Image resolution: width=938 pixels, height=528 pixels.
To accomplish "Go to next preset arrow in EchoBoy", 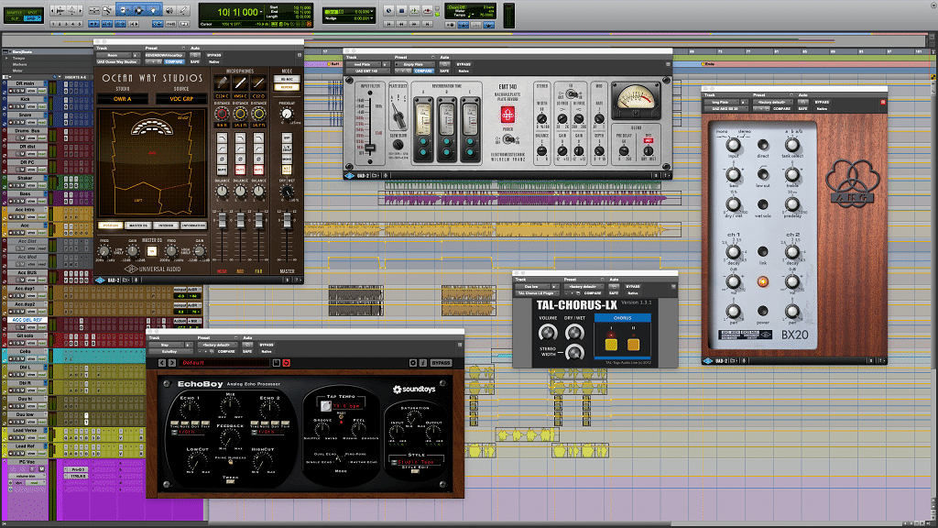I will coord(171,363).
